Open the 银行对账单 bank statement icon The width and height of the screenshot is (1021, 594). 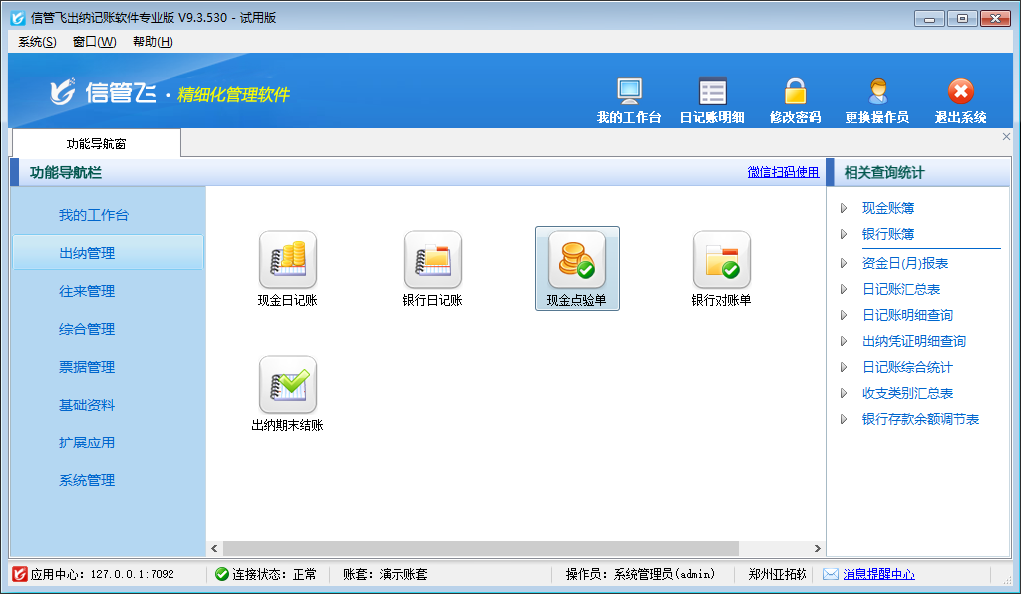tap(721, 260)
